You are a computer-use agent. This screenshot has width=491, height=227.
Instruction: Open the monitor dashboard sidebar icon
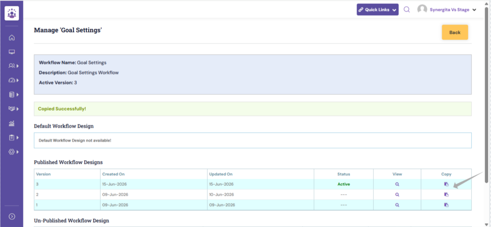pos(12,52)
